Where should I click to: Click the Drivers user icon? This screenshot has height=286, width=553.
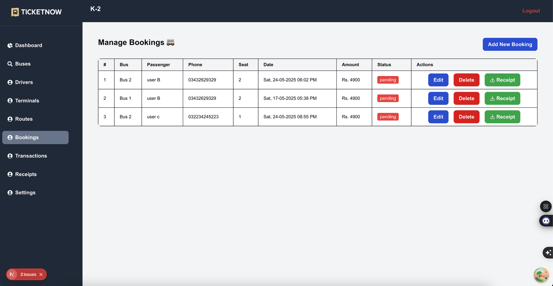coord(10,82)
